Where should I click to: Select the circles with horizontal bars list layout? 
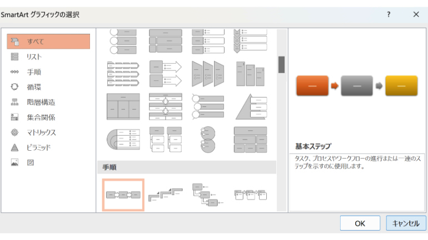(208, 106)
